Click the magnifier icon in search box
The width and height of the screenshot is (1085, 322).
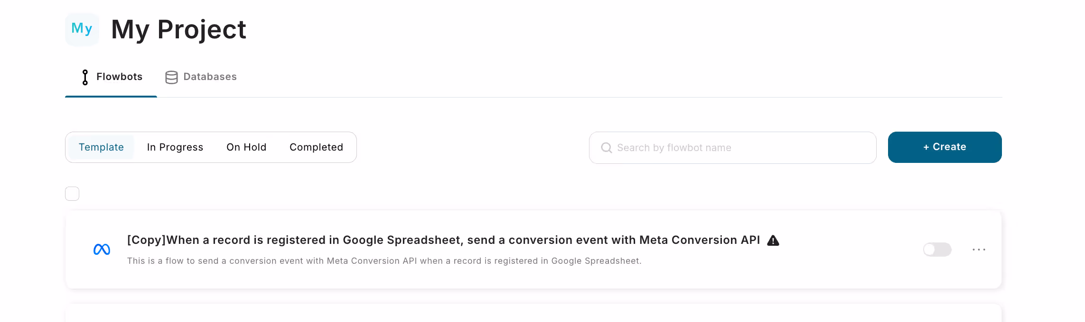[606, 148]
